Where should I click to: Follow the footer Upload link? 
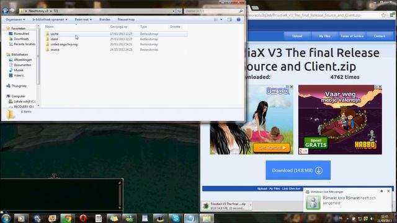click(x=262, y=188)
